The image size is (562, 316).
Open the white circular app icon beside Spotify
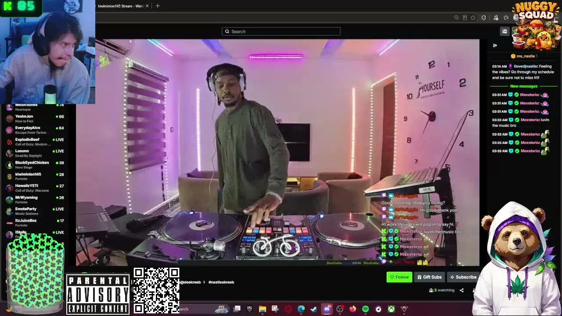[x=378, y=309]
